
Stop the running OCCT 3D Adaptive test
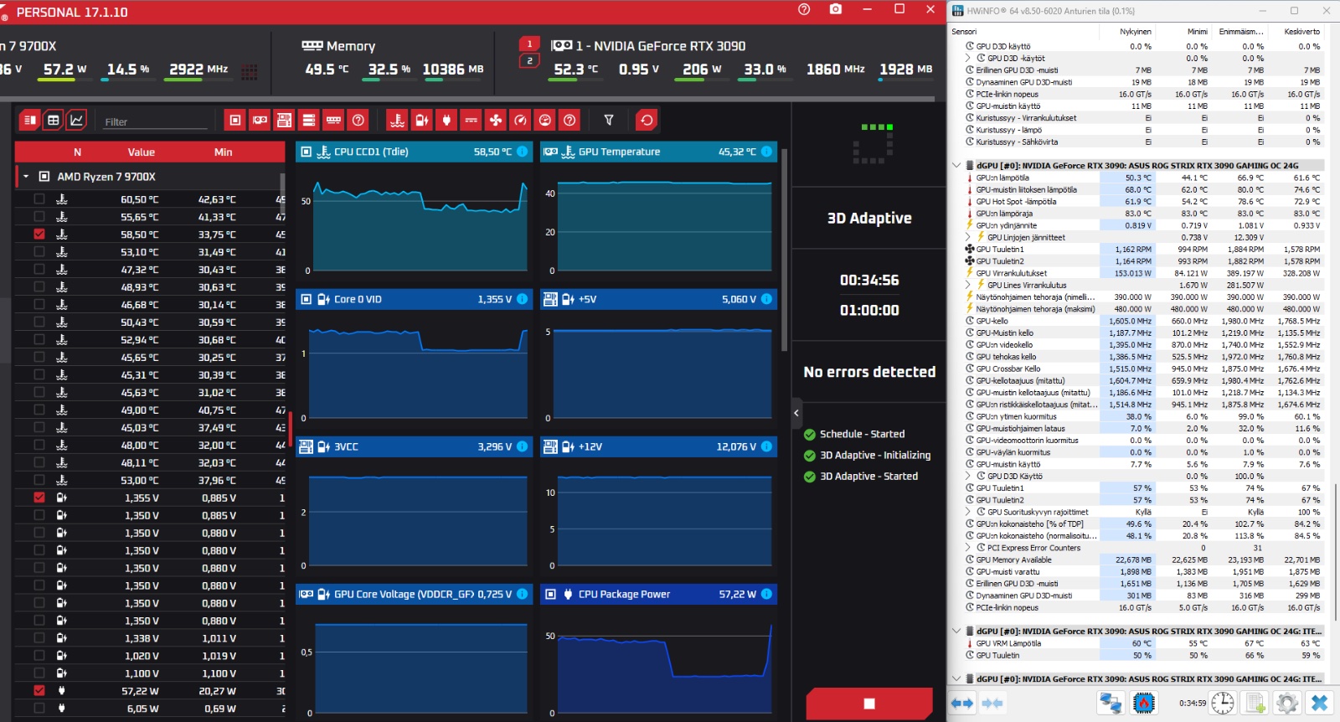pos(869,704)
